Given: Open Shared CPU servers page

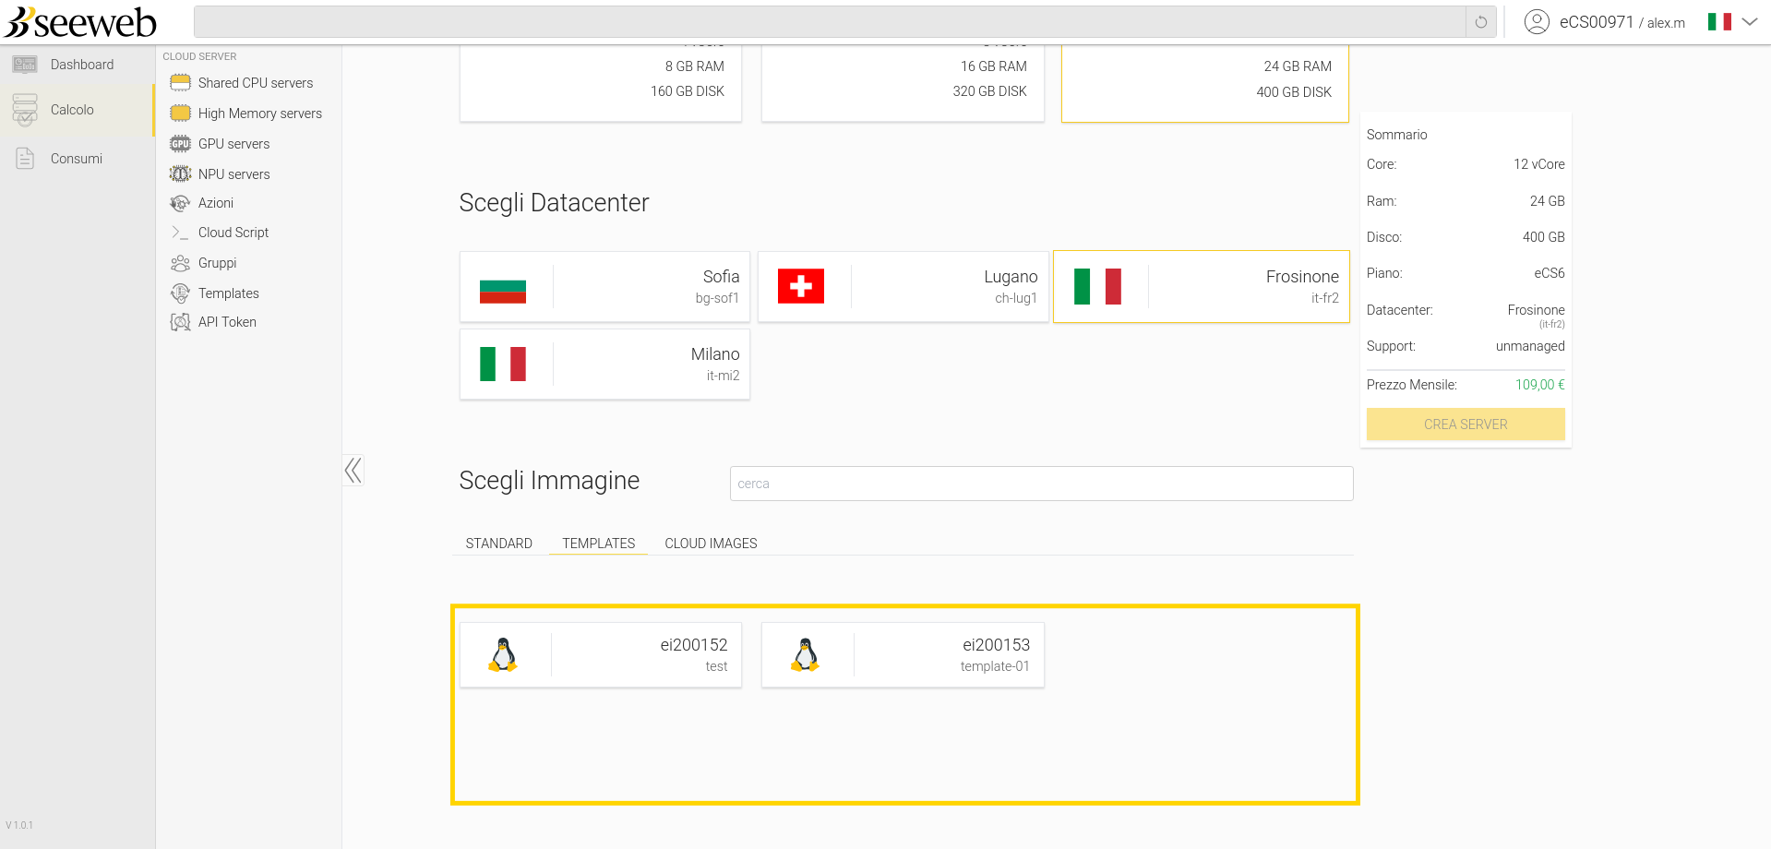Looking at the screenshot, I should point(256,83).
